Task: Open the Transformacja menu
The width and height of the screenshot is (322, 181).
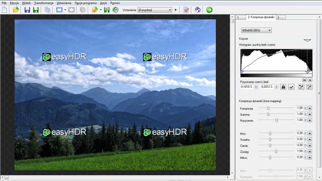Action: click(x=44, y=3)
